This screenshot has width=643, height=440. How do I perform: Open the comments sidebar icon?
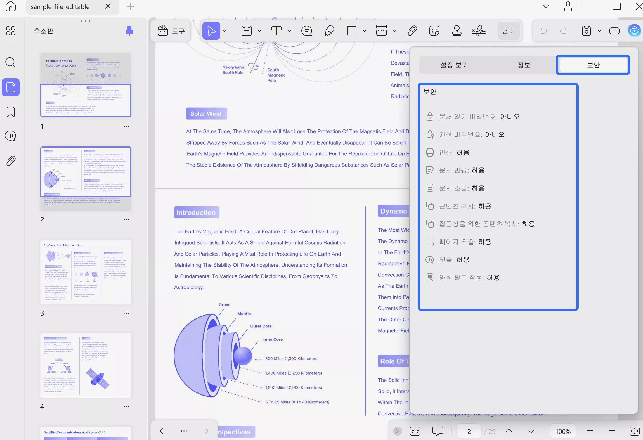pos(11,136)
